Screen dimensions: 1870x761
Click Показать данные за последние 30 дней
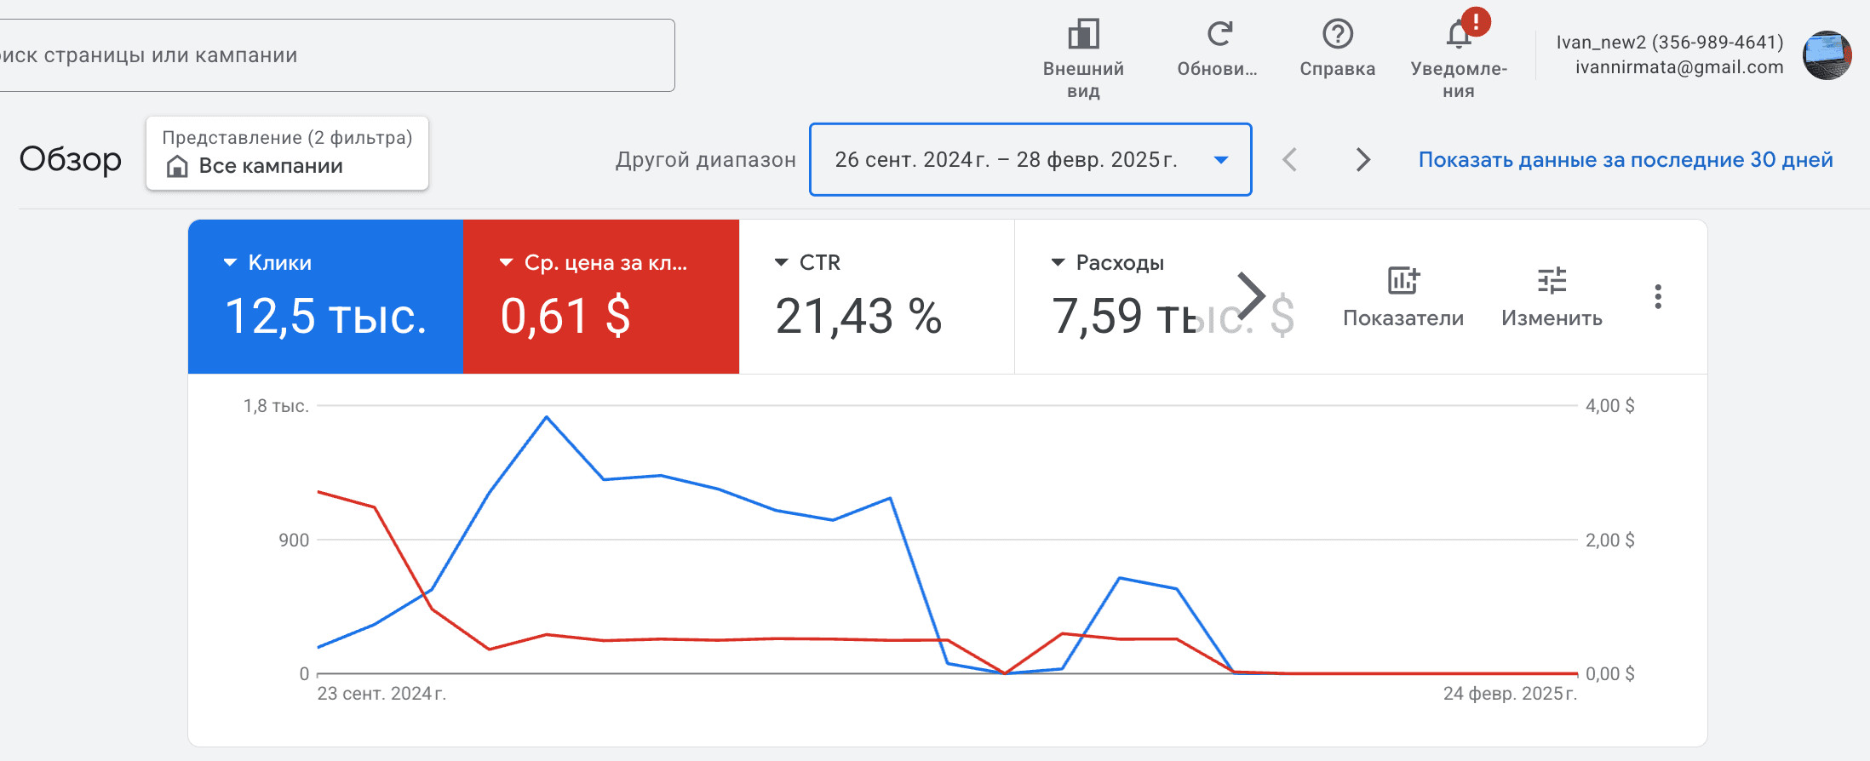point(1626,159)
